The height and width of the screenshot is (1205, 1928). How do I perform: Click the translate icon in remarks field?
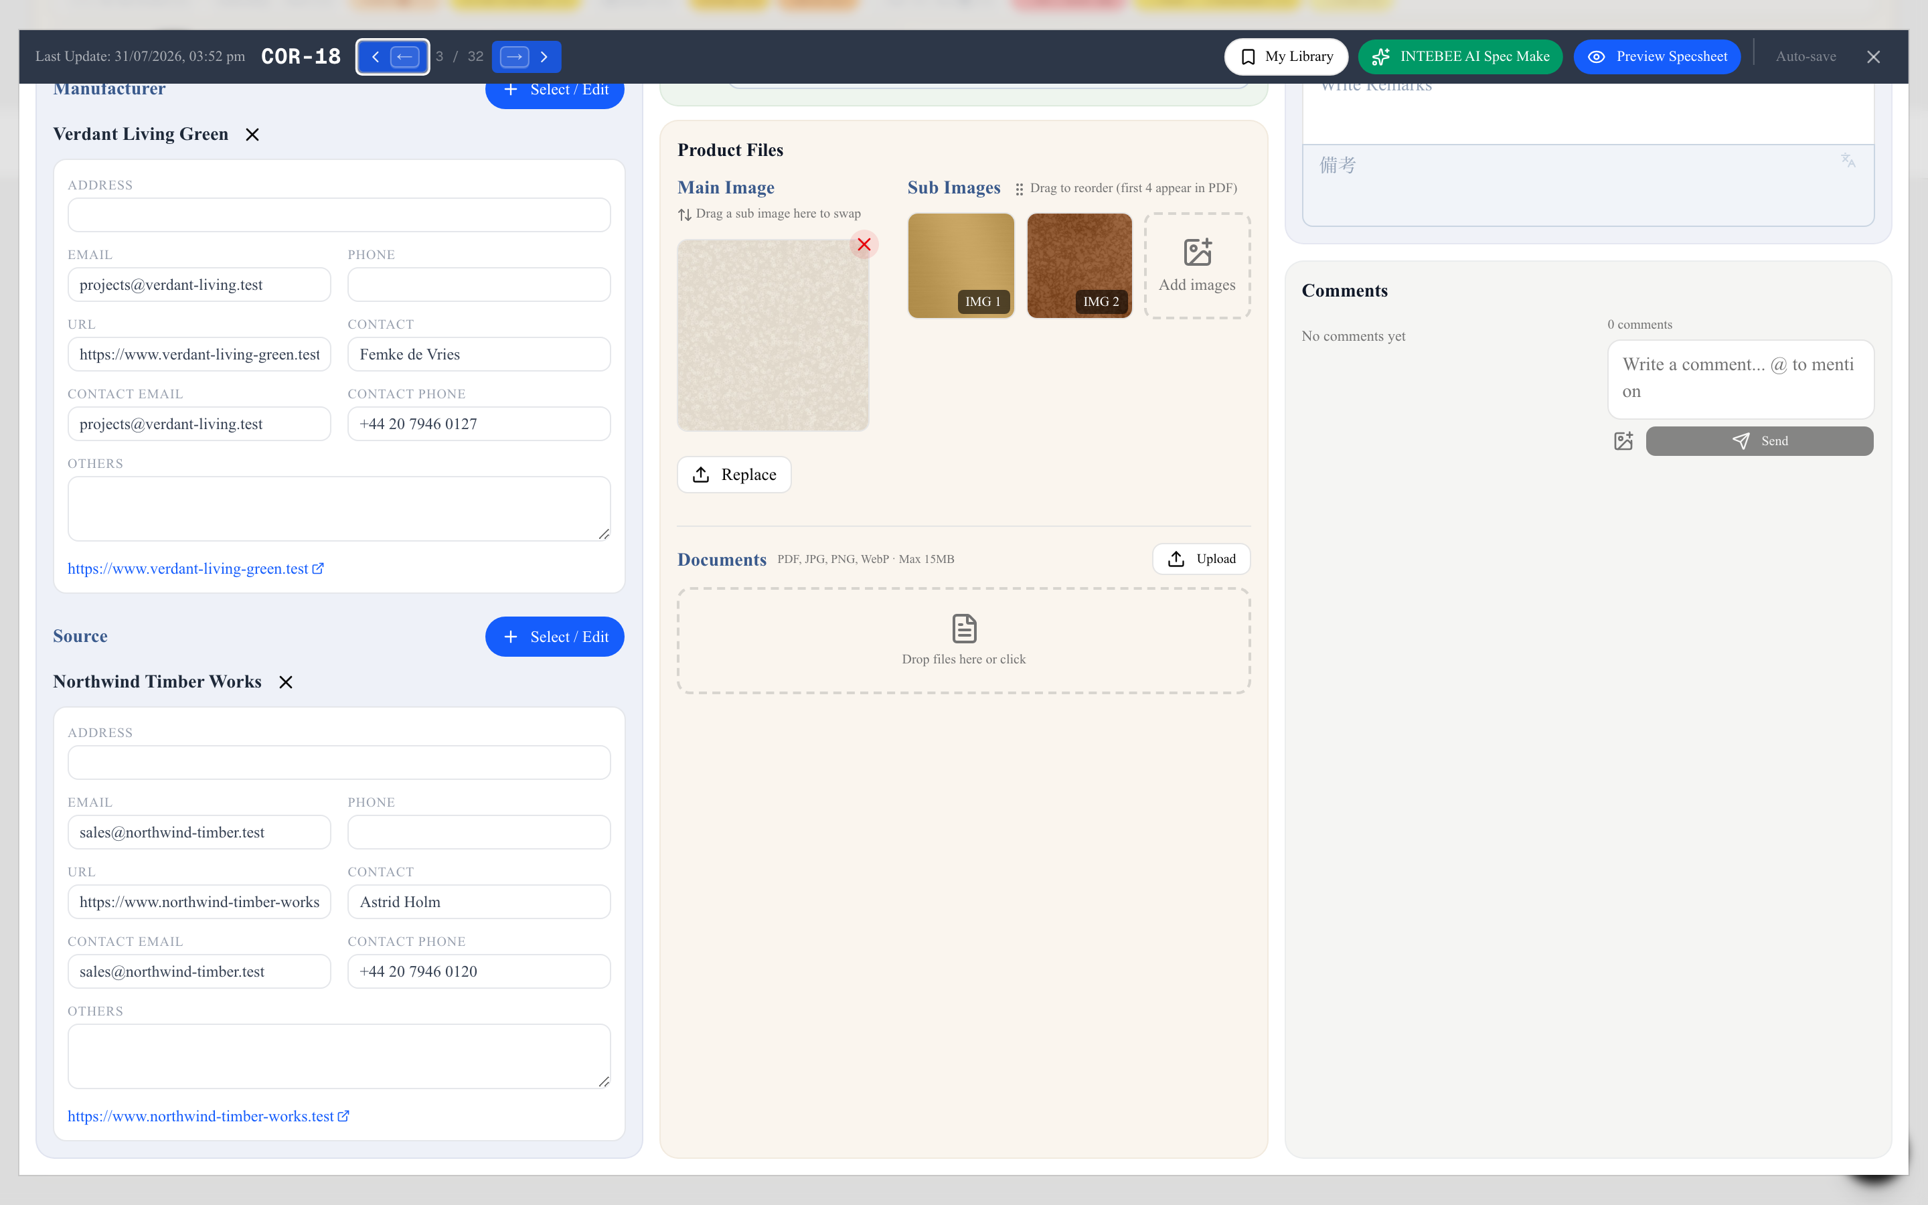pos(1848,160)
